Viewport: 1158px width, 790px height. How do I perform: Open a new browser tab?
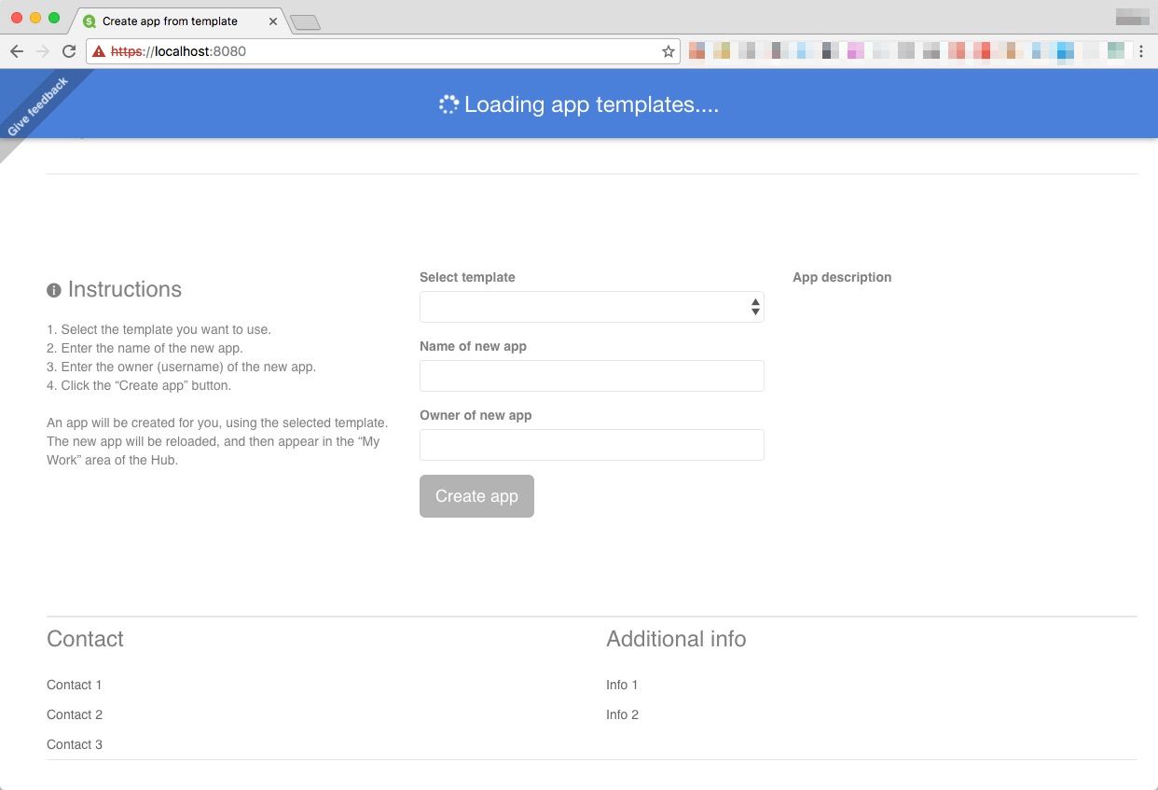(x=305, y=22)
